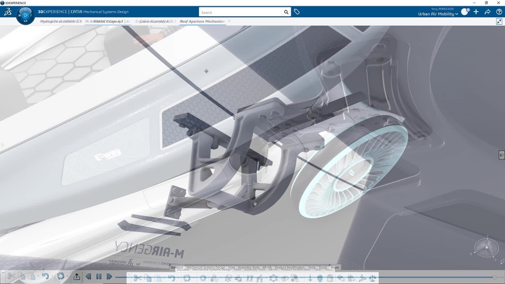Screen dimensions: 505x284
Task: Click the Update icon at bottom left
Action: [60, 276]
